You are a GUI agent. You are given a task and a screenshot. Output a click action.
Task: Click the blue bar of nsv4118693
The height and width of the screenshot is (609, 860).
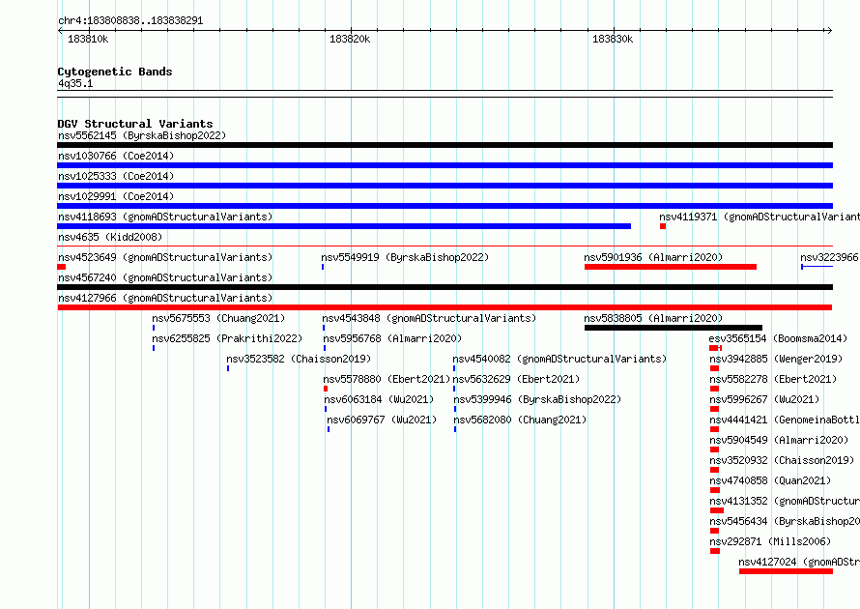coord(344,226)
